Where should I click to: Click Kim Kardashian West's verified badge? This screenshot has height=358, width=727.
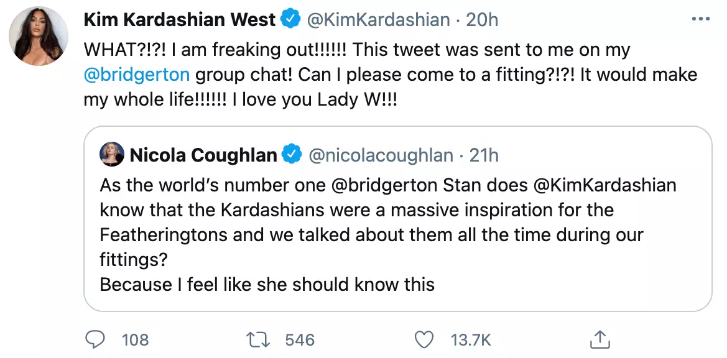(x=290, y=20)
